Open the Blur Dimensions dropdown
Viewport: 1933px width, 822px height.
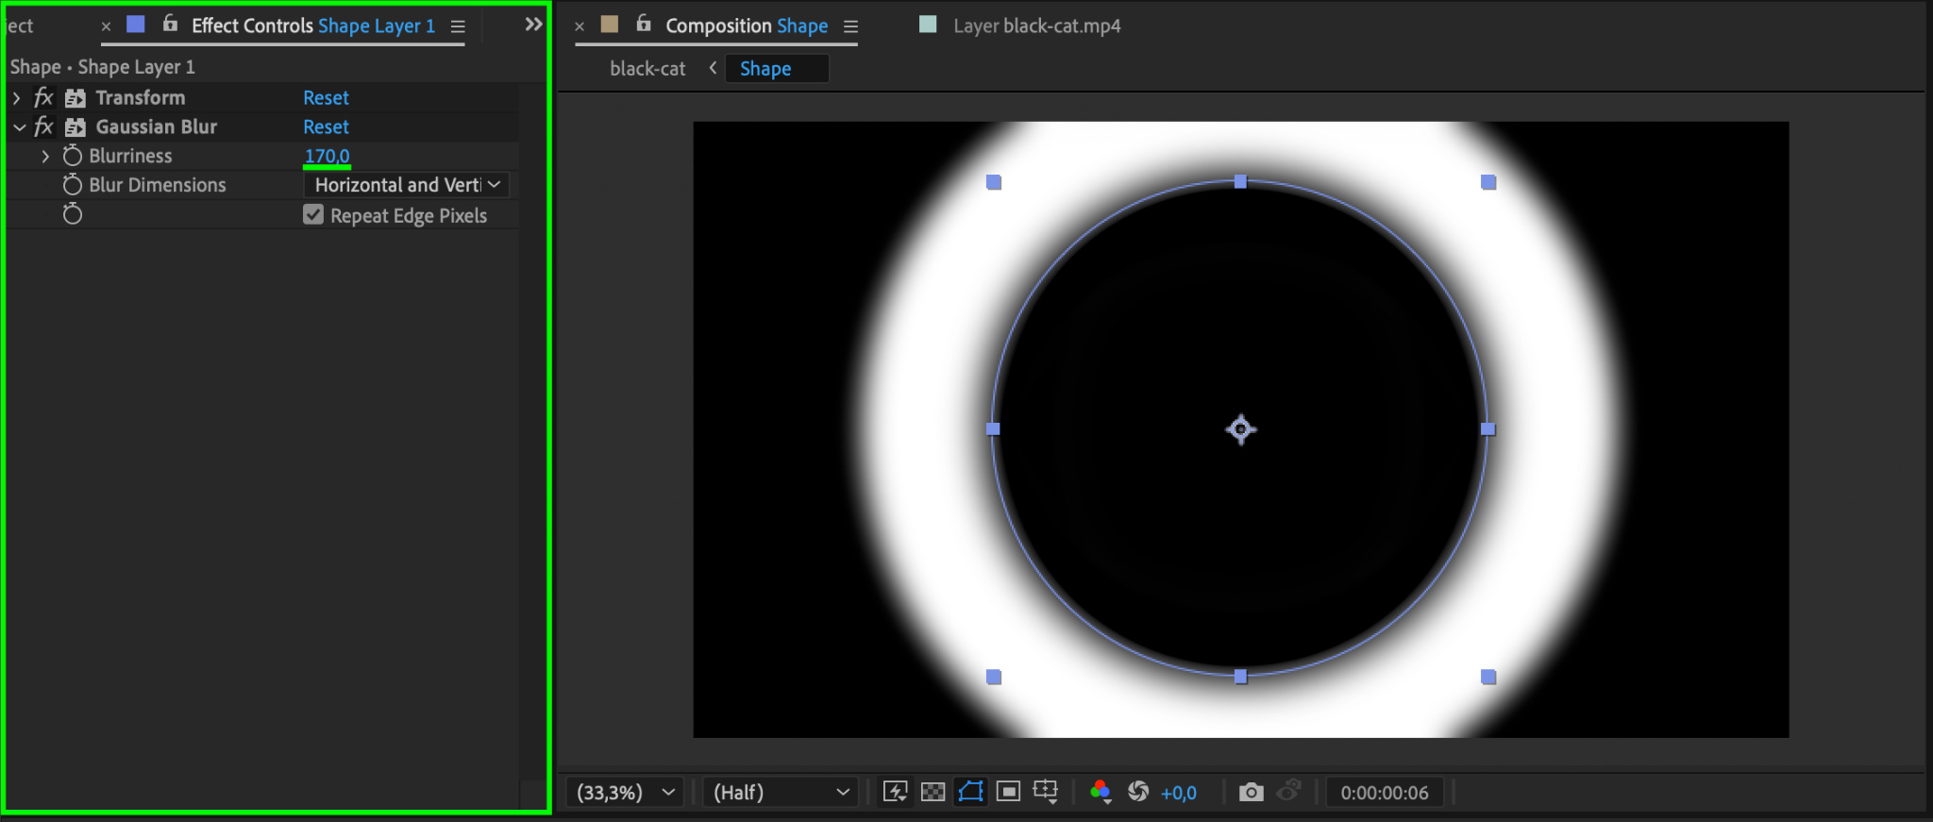coord(407,185)
